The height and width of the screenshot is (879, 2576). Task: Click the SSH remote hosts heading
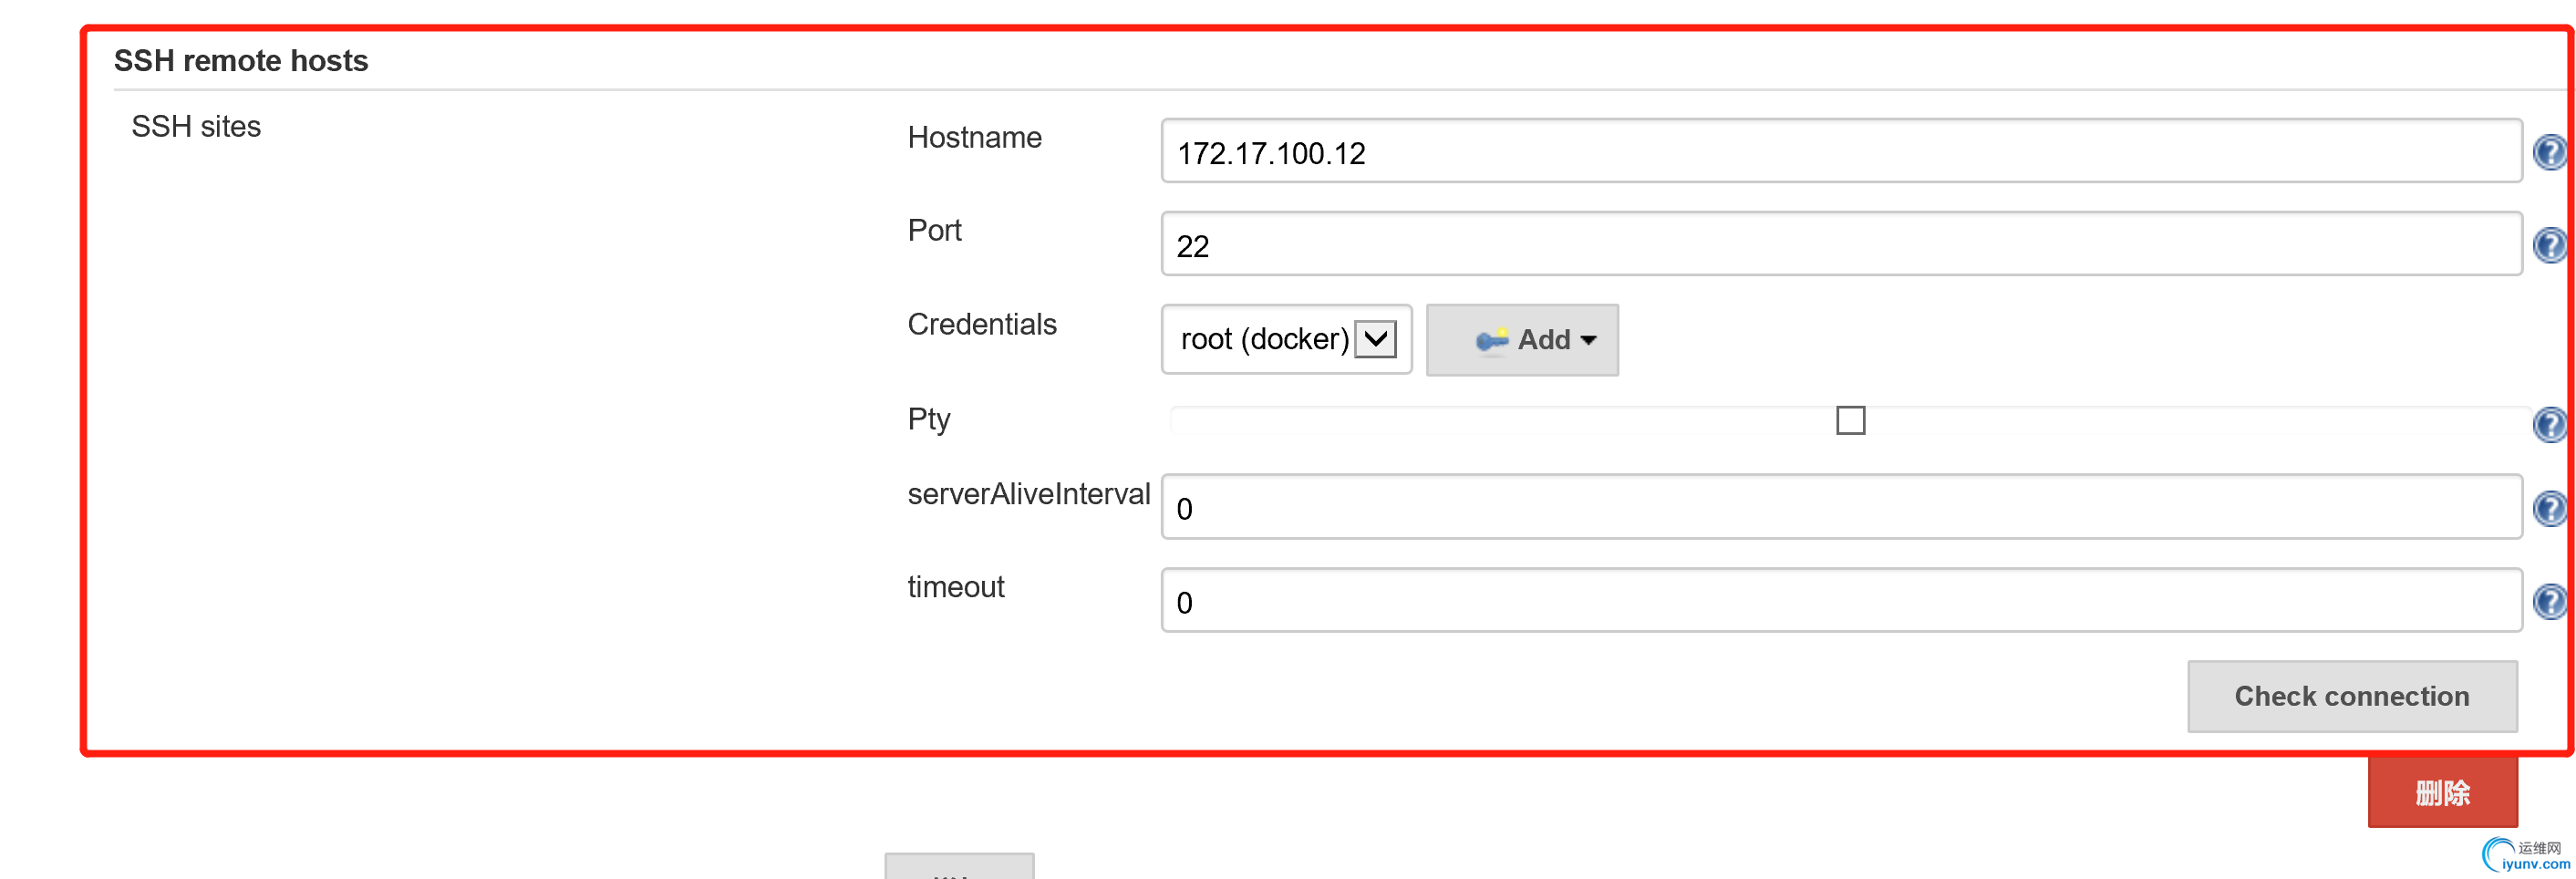click(x=241, y=61)
